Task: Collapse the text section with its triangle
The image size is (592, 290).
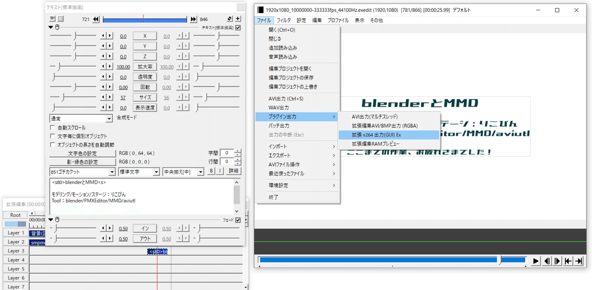Action: tap(51, 28)
